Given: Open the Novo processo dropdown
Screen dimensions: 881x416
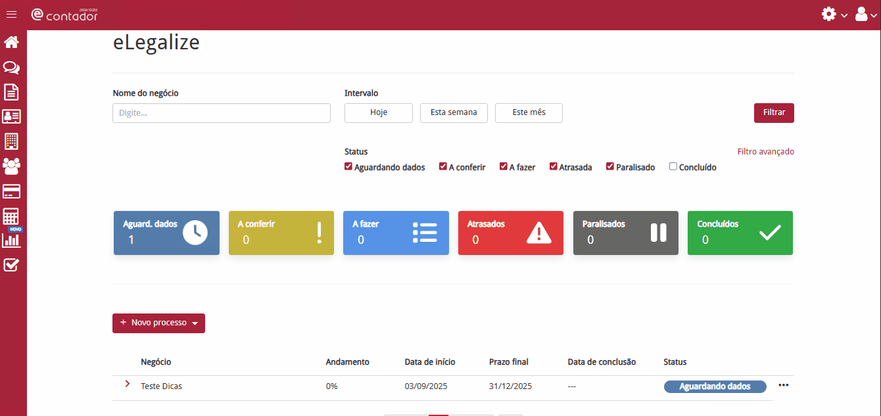Looking at the screenshot, I should 158,323.
